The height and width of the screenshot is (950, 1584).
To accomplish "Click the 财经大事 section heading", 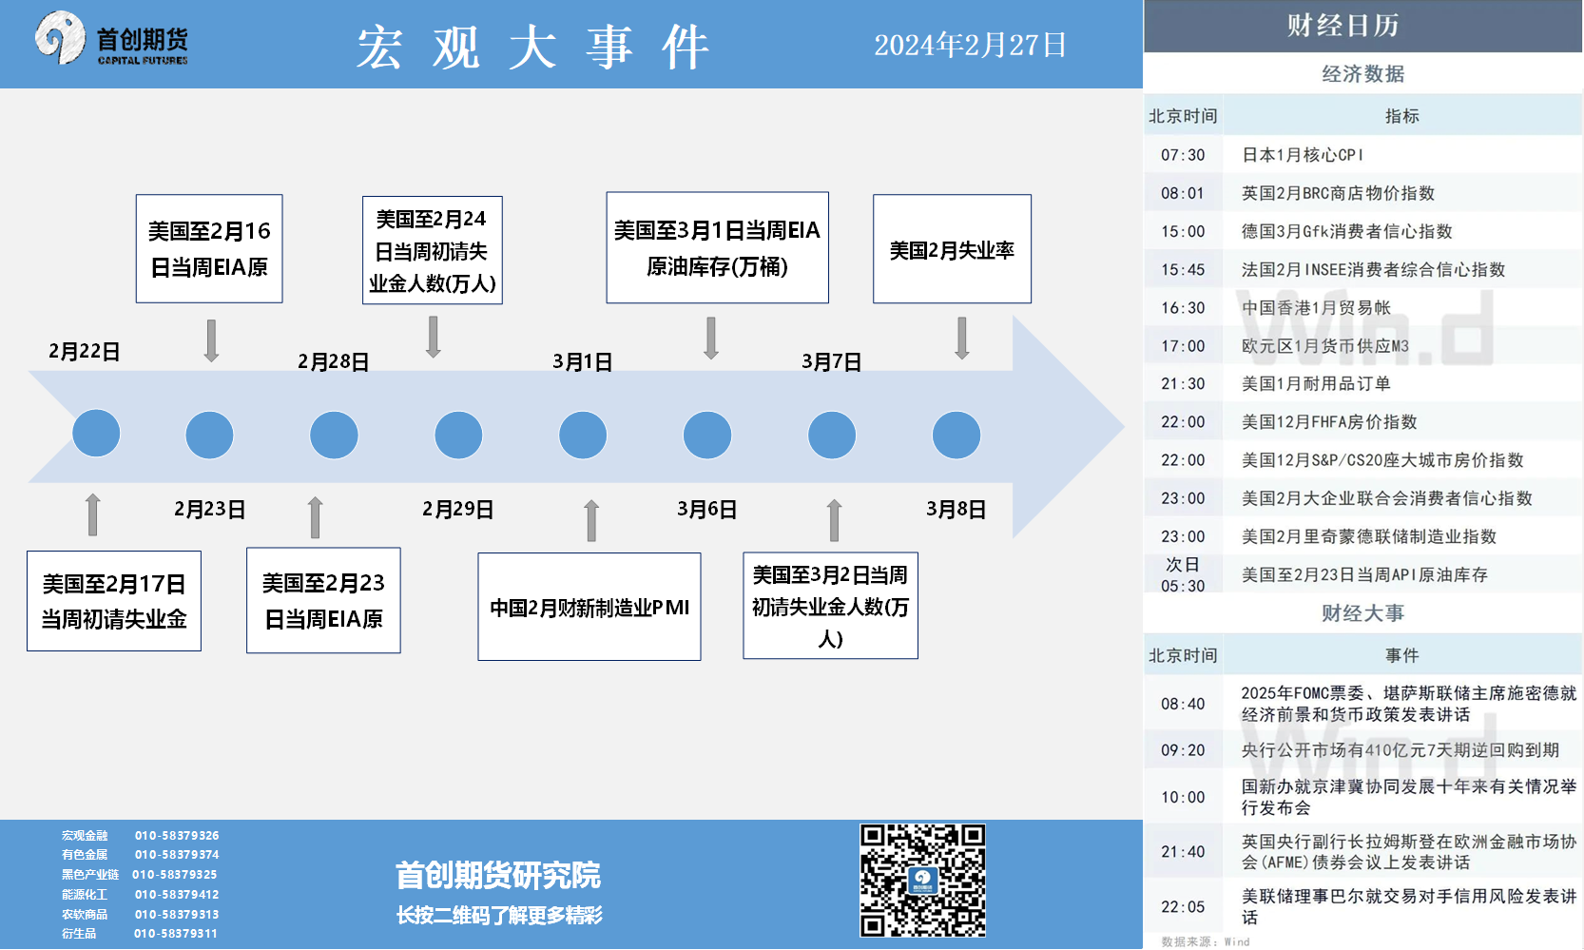I will point(1362,613).
